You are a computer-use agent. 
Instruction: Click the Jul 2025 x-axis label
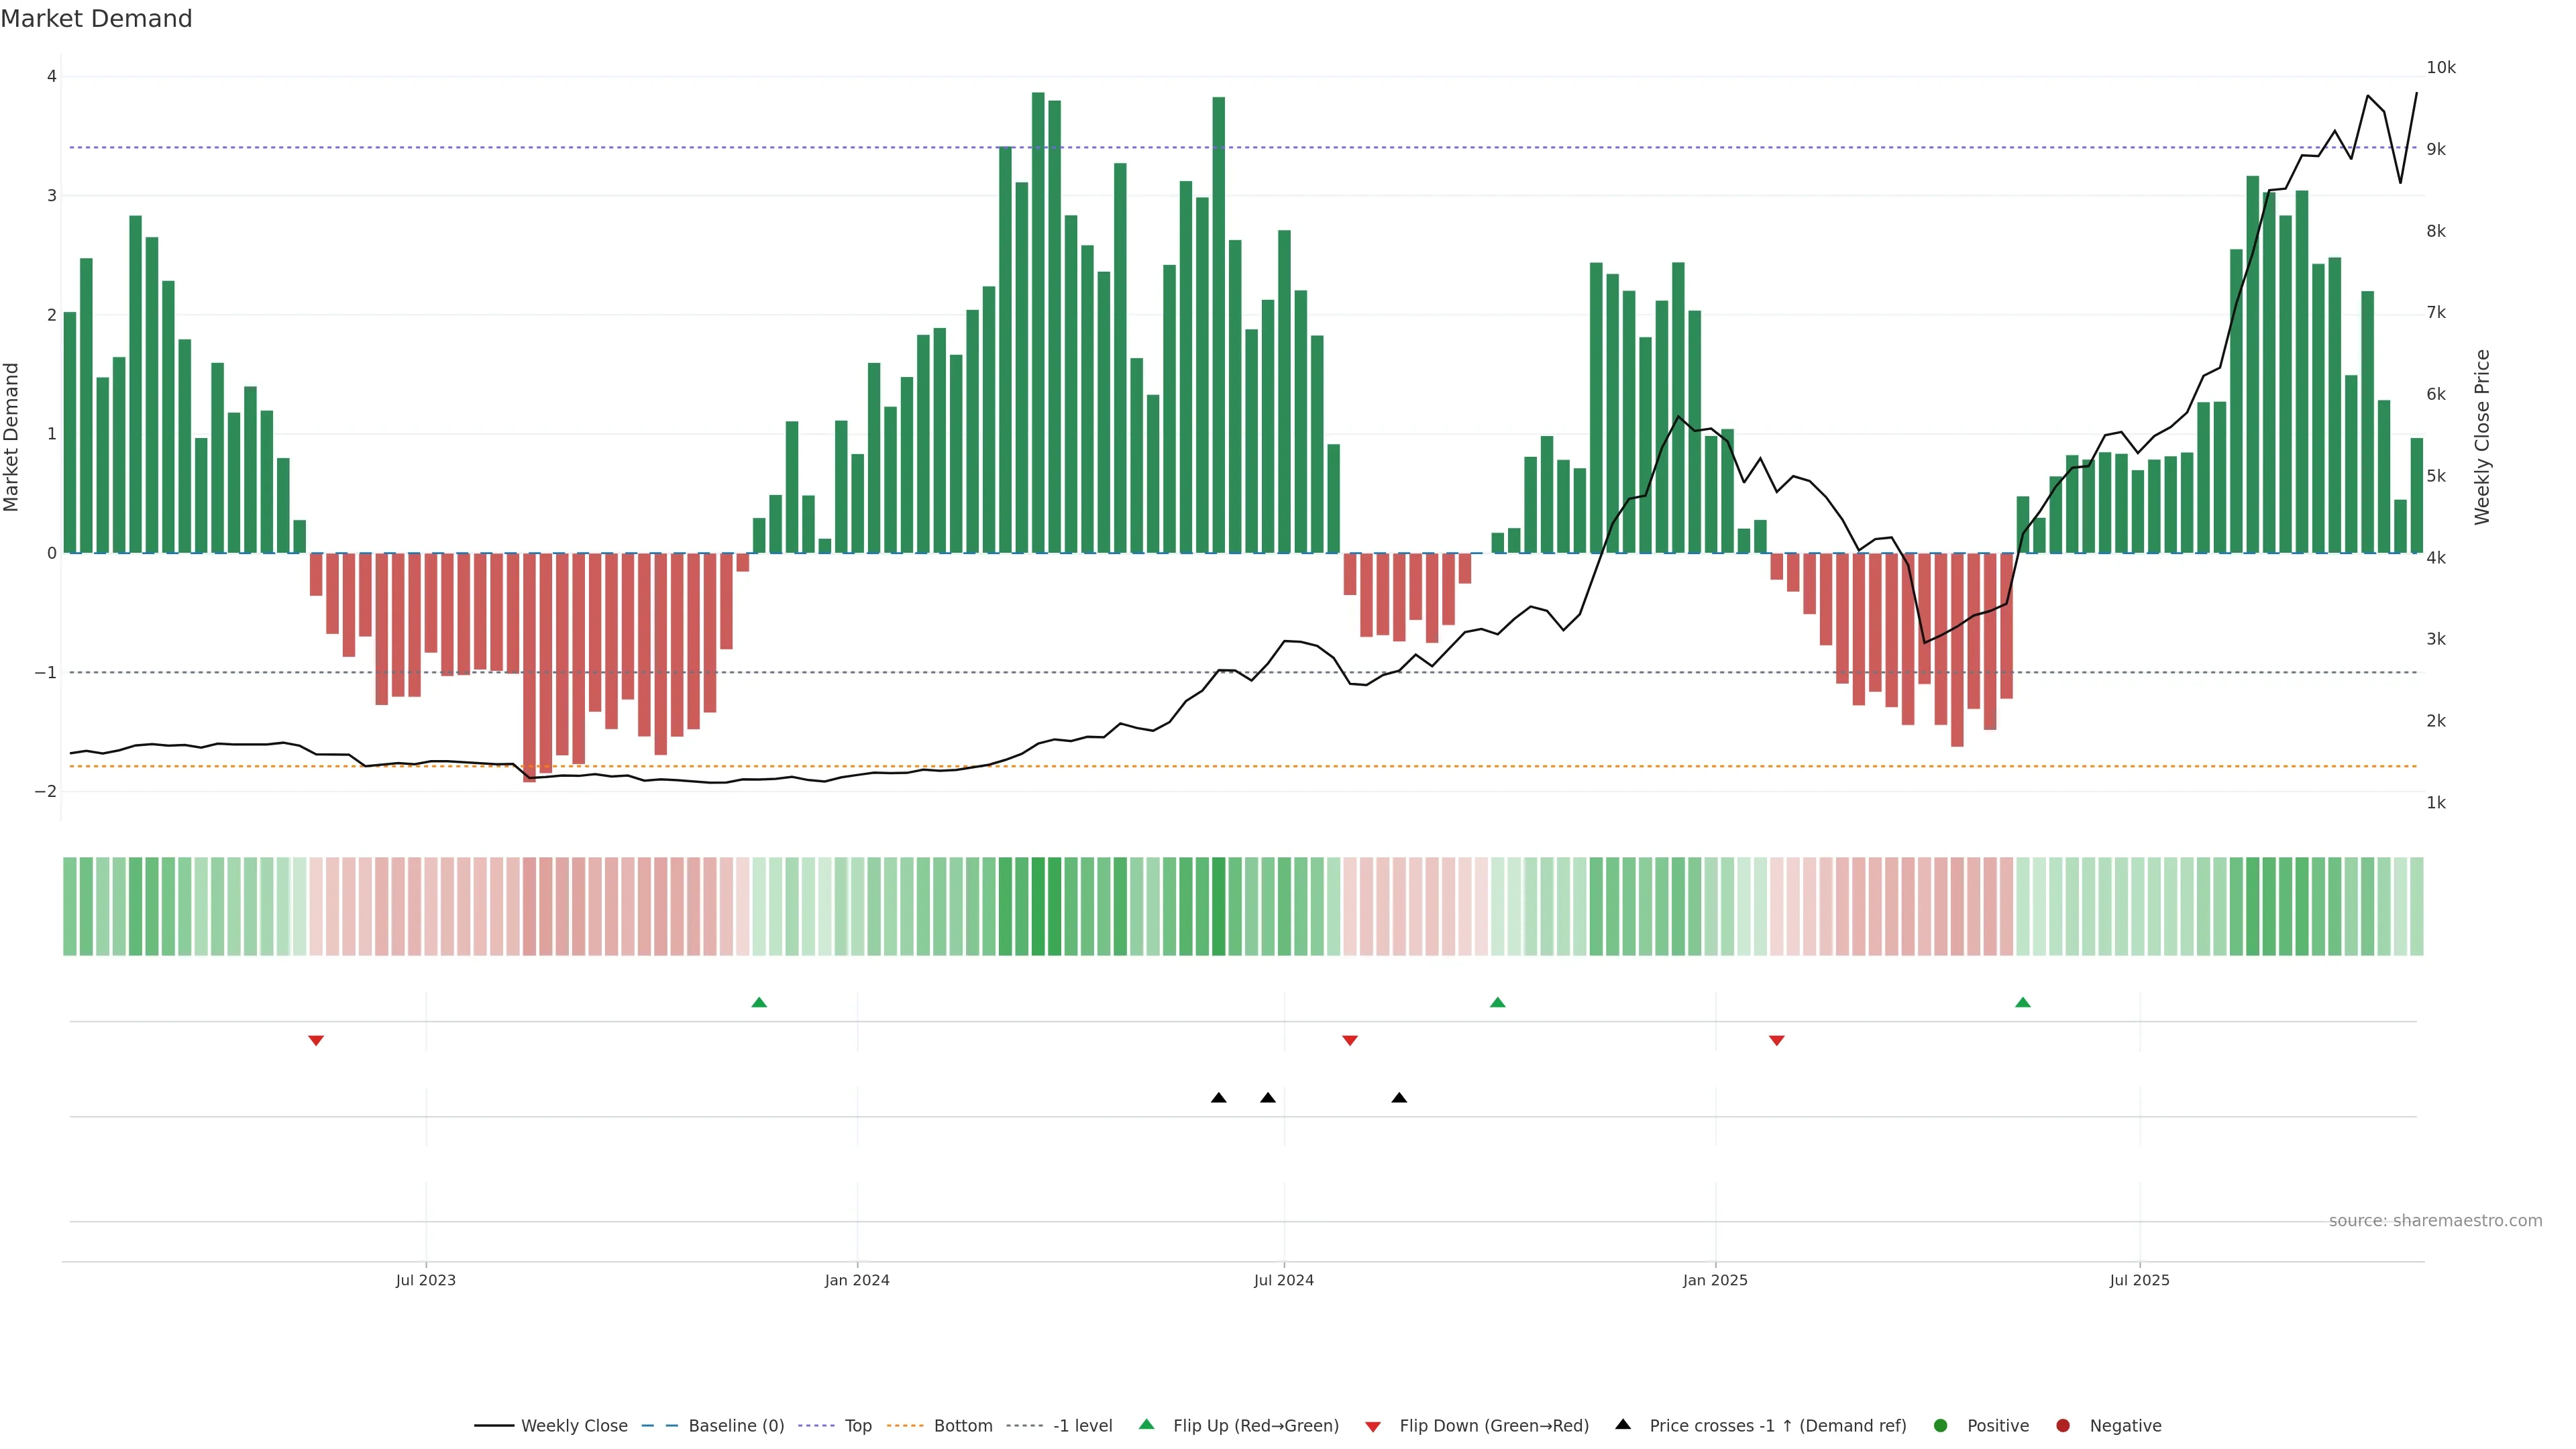(2139, 1280)
